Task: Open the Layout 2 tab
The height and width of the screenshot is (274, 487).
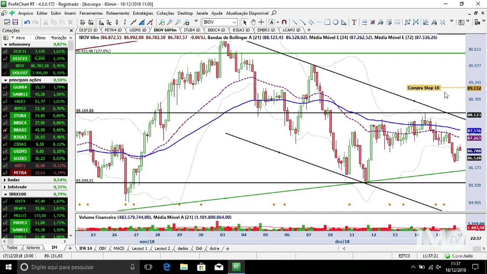Action: tap(162, 249)
